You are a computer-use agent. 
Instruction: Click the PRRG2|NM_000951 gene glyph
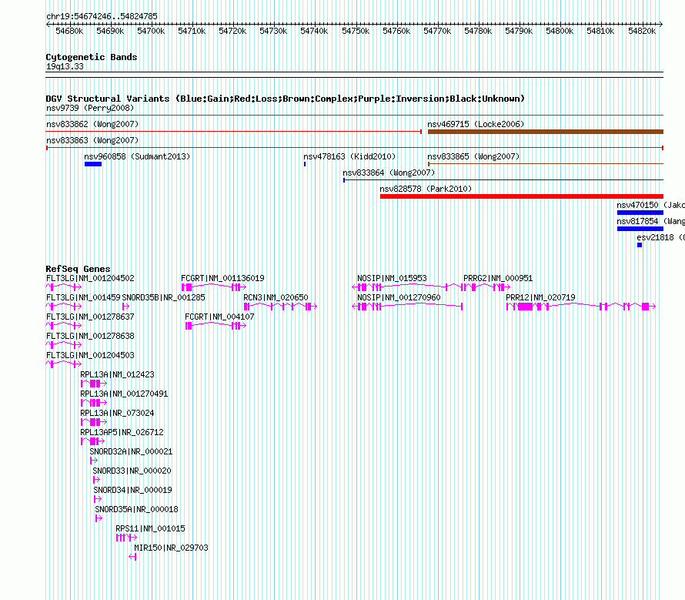click(486, 287)
